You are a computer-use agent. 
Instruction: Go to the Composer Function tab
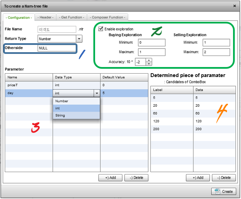108,17
